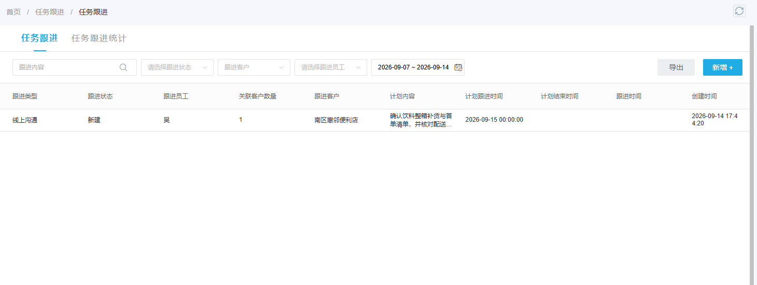This screenshot has height=285, width=757.
Task: Click the 线上沟通 cell in the row
Action: point(25,120)
